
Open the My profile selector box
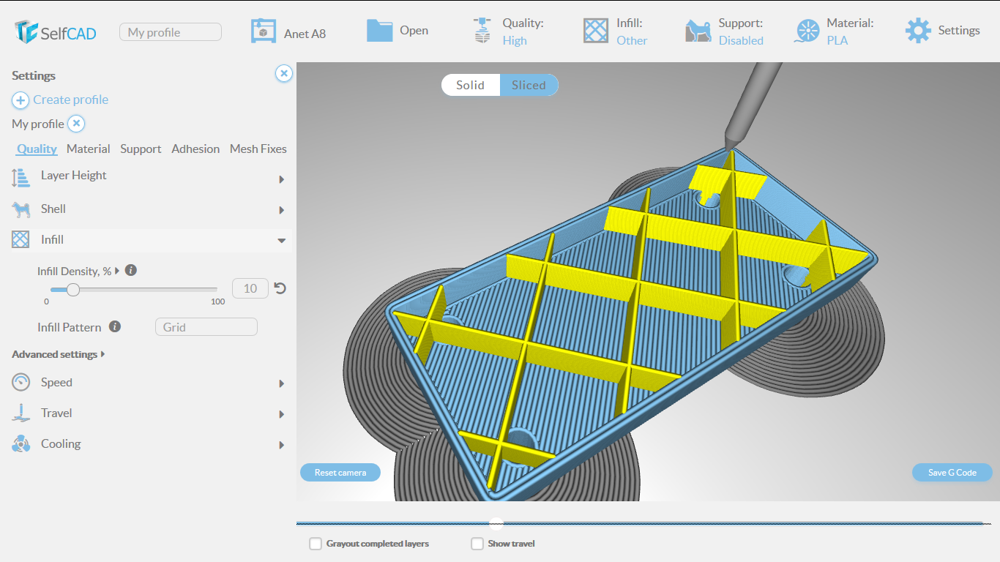(171, 32)
